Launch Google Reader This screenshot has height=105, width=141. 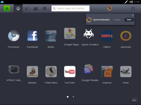88,69
